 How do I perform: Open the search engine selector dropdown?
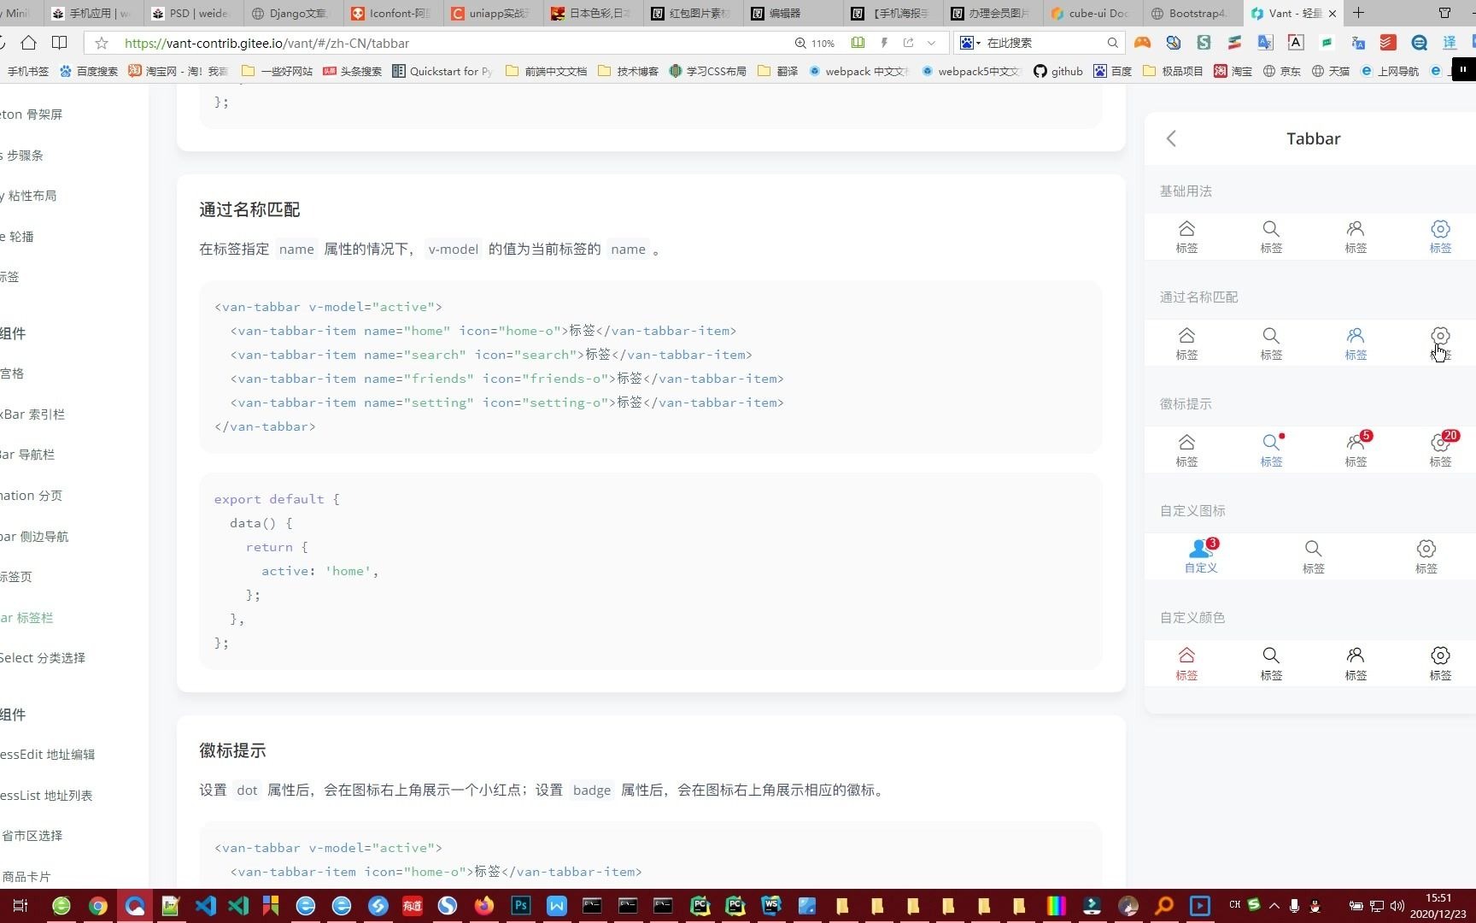(969, 43)
